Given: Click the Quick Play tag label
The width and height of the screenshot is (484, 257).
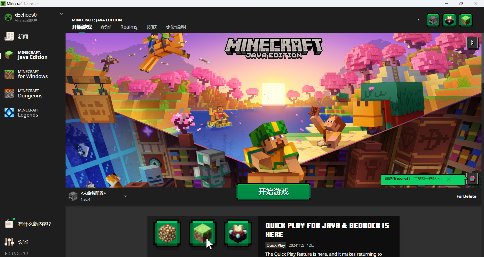Looking at the screenshot, I should tap(276, 245).
